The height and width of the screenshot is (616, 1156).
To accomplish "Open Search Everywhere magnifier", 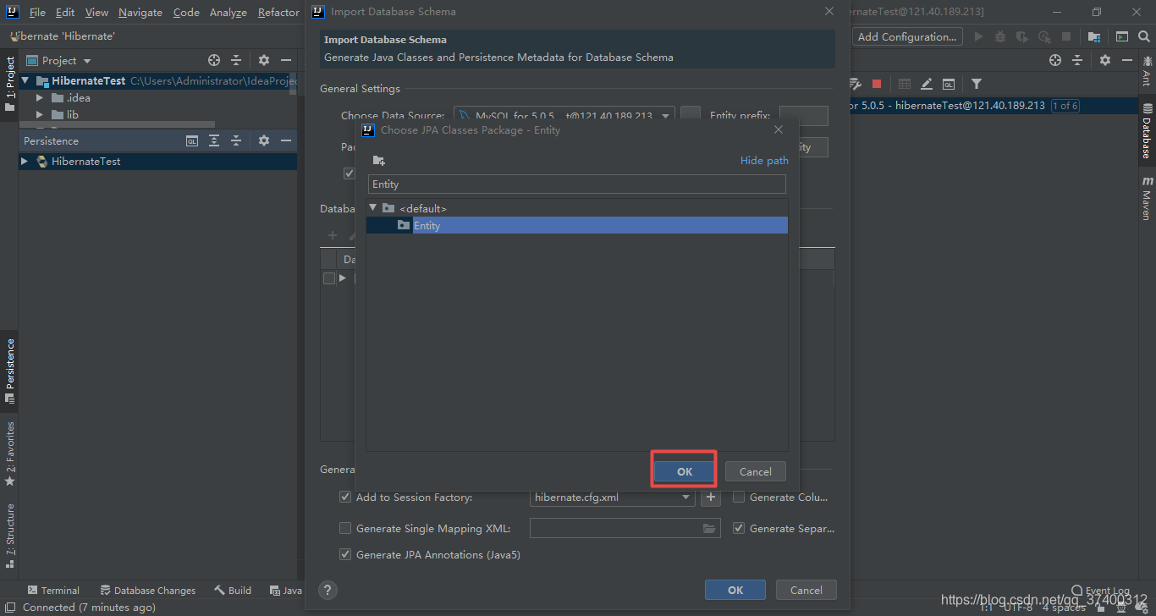I will 1144,36.
